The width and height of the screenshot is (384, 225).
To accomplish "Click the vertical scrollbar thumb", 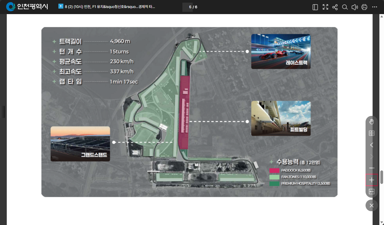I will (382, 177).
